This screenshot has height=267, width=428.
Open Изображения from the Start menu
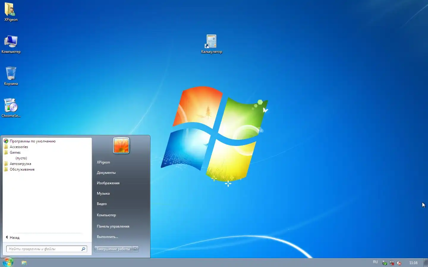(x=108, y=183)
